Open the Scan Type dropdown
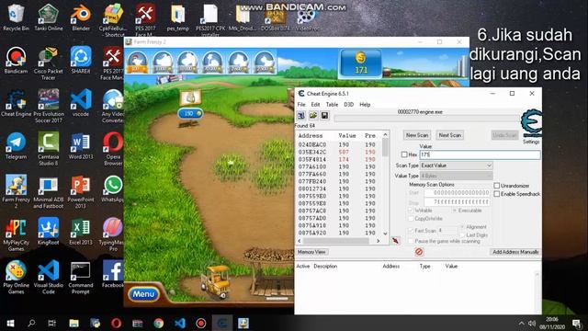Screen dimensions: 588x331 (456, 165)
